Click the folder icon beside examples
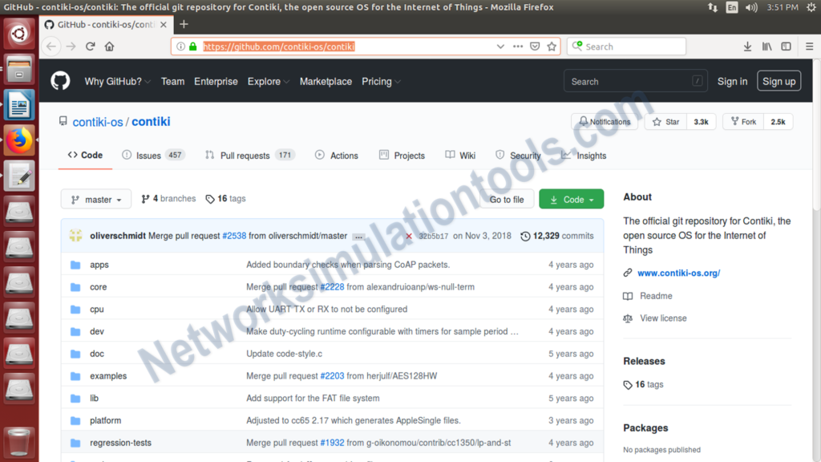This screenshot has height=462, width=821. pyautogui.click(x=75, y=375)
